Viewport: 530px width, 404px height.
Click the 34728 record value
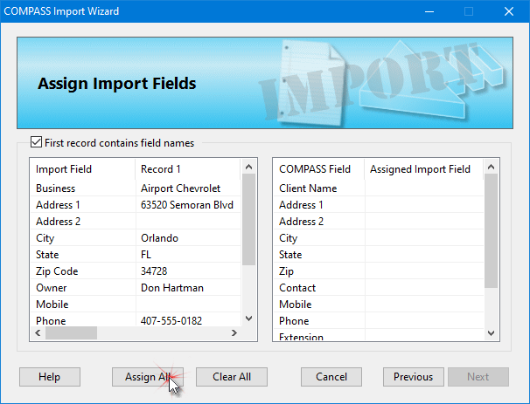tap(154, 271)
